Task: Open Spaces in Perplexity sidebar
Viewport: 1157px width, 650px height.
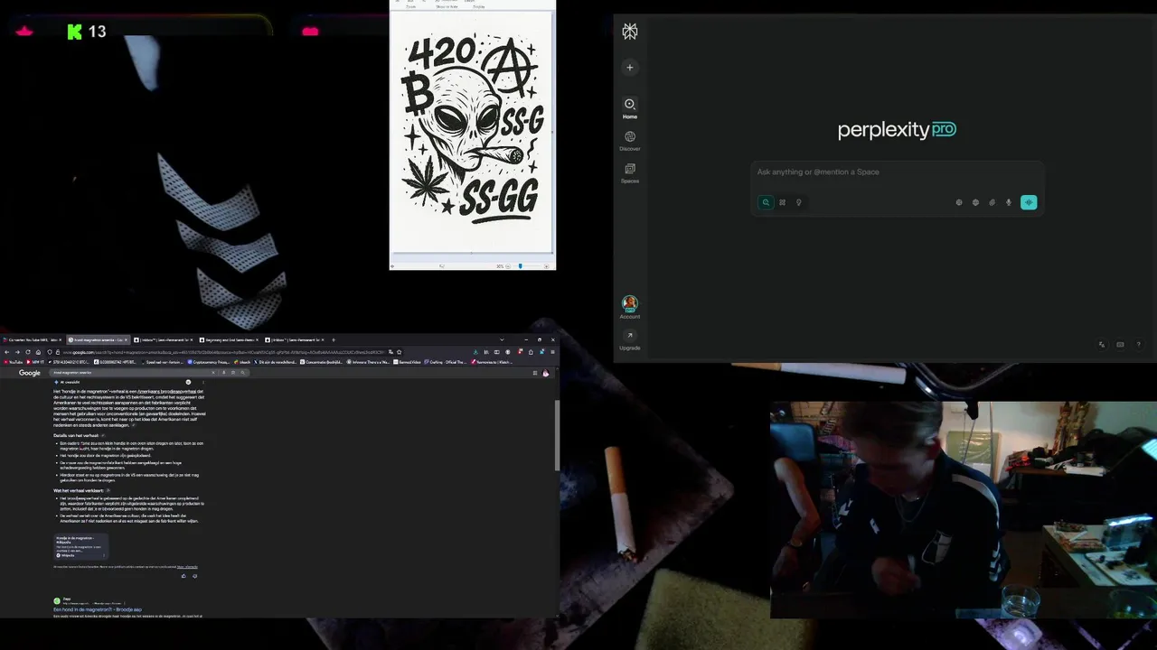Action: pyautogui.click(x=630, y=172)
